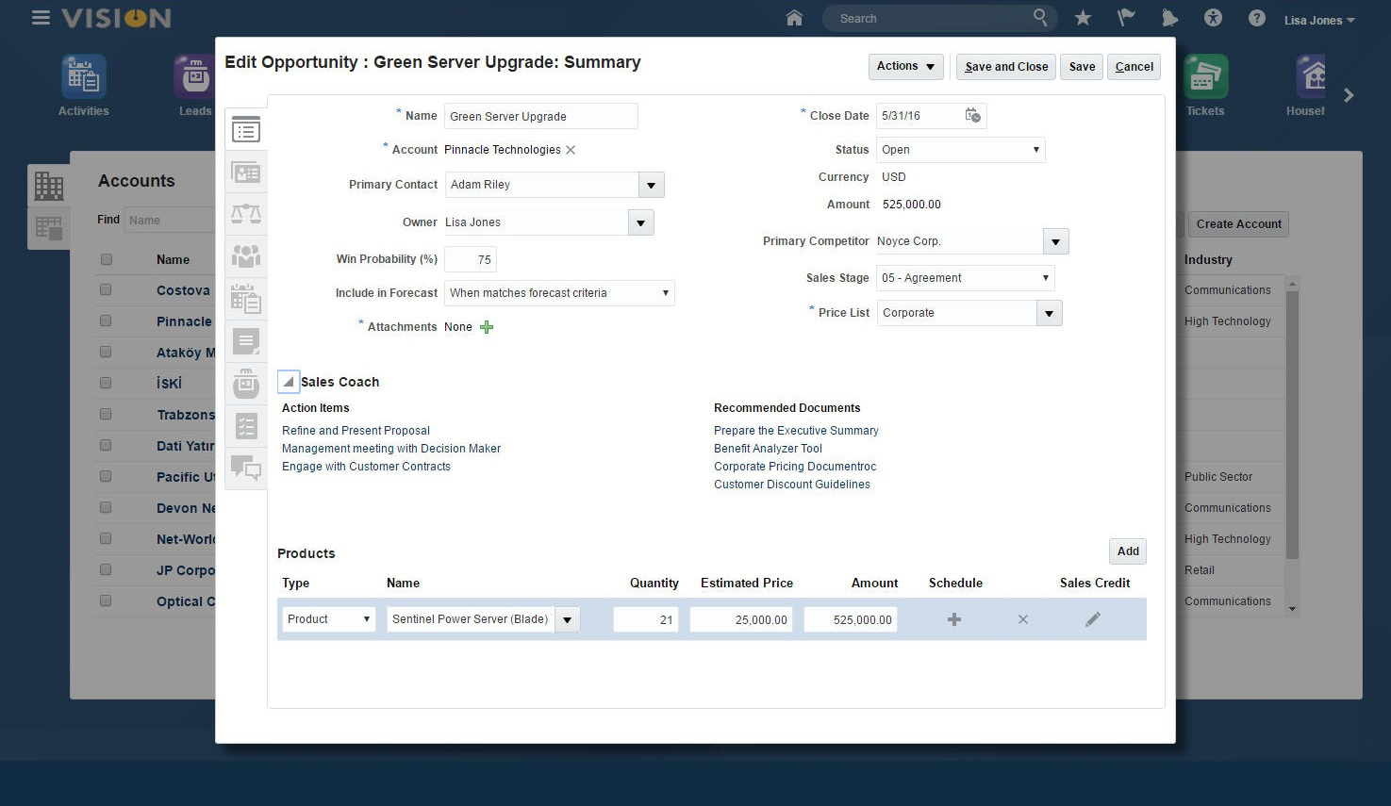
Task: Select the competitors scale side tab icon
Action: coord(246,214)
